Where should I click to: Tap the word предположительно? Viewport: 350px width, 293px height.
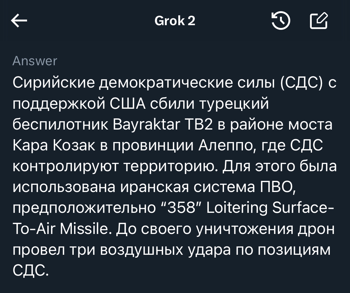tap(84, 209)
